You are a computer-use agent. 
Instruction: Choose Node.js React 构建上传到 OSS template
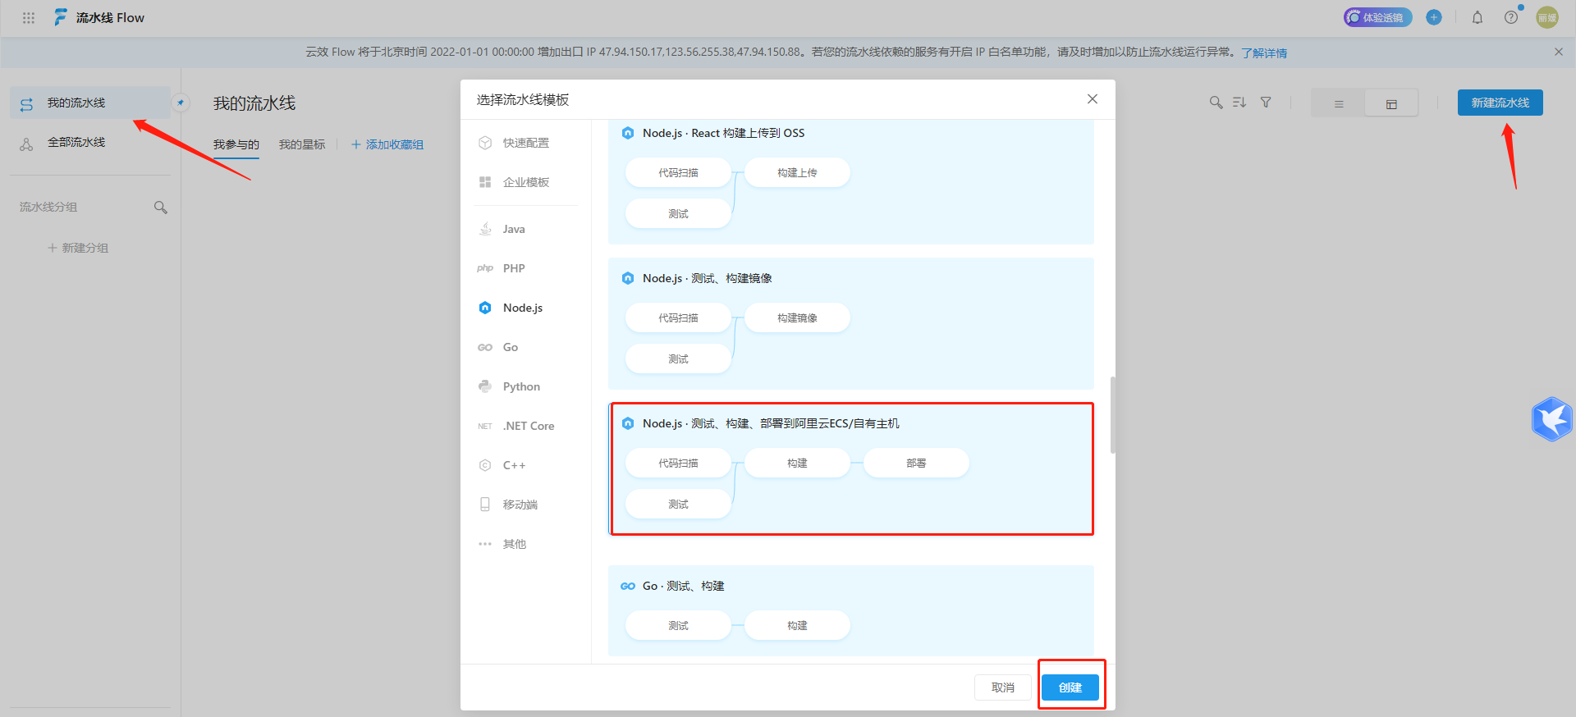(x=850, y=182)
